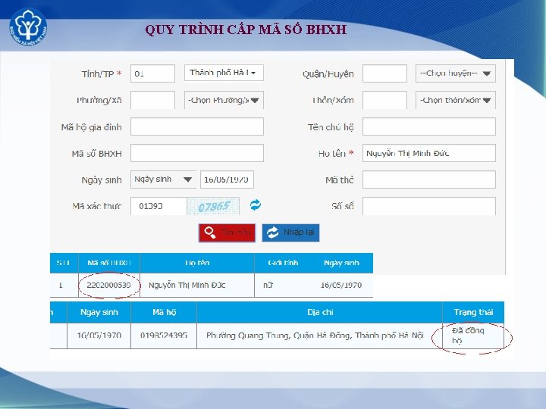Viewport: 546px width, 409px height.
Task: Focus the Phường/Xã code input field
Action: click(x=152, y=100)
